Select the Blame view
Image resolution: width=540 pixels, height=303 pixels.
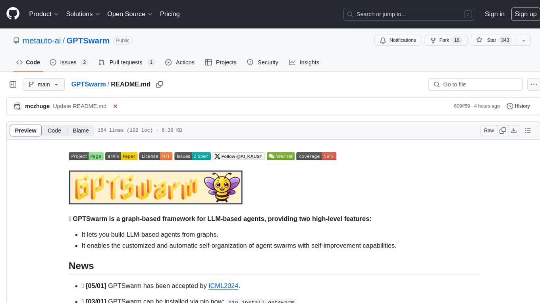81,130
